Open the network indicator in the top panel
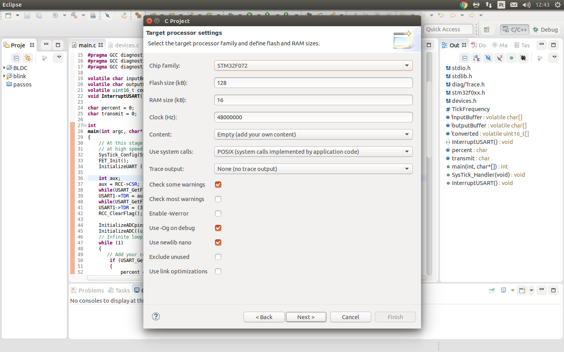 489,5
